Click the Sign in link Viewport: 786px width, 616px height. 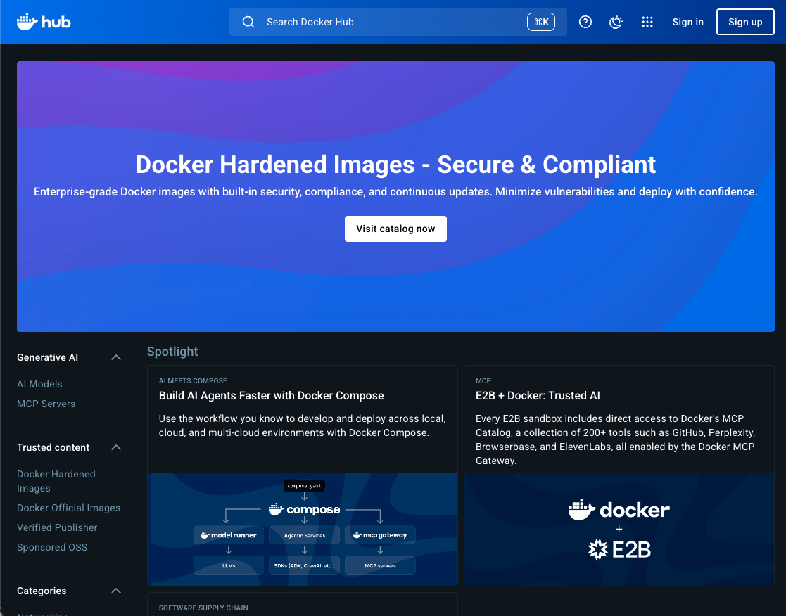coord(687,22)
